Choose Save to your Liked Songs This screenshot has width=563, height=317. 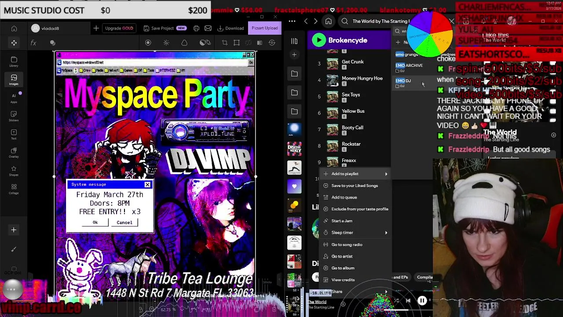point(356,185)
